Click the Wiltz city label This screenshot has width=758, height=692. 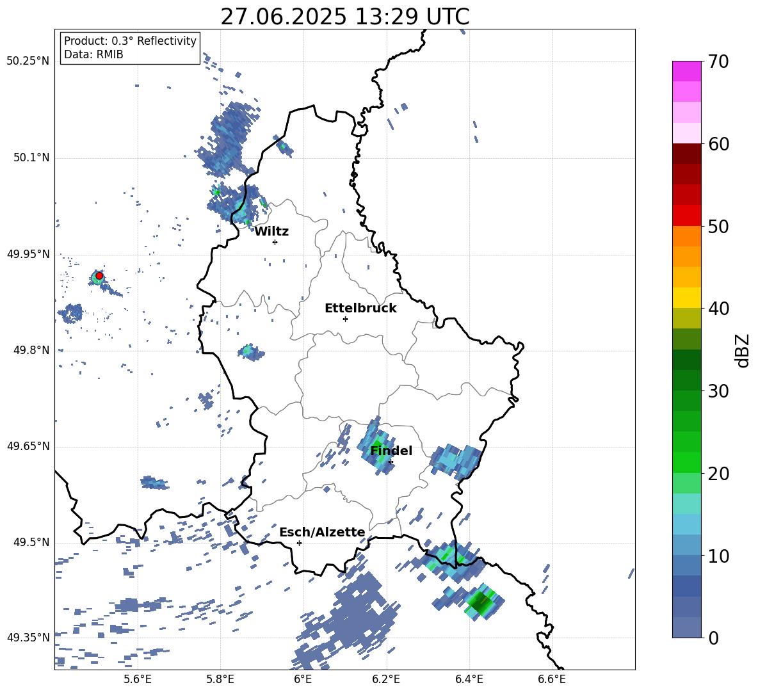(x=271, y=232)
